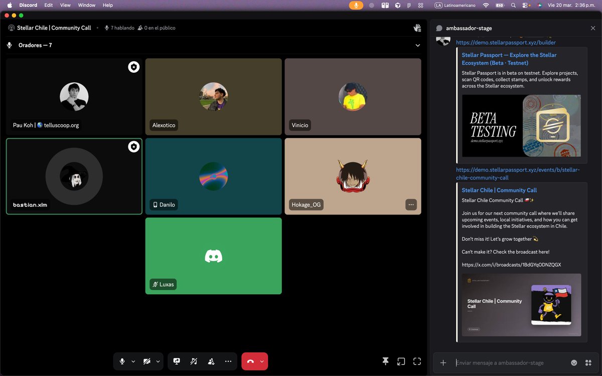The image size is (602, 376).
Task: Open the Wi-Fi status menu
Action: tap(486, 5)
